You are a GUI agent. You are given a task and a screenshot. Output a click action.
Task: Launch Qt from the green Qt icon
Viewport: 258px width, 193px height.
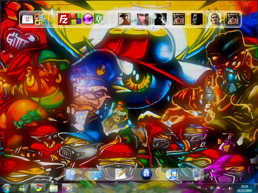pyautogui.click(x=100, y=19)
